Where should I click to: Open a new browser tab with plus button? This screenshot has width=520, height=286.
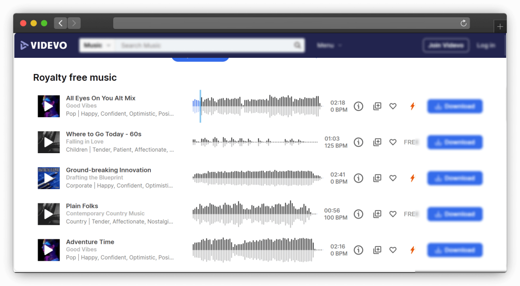[500, 27]
